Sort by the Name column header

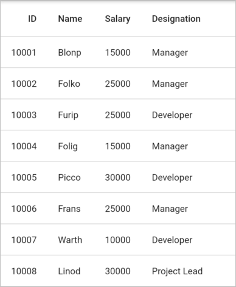[70, 19]
